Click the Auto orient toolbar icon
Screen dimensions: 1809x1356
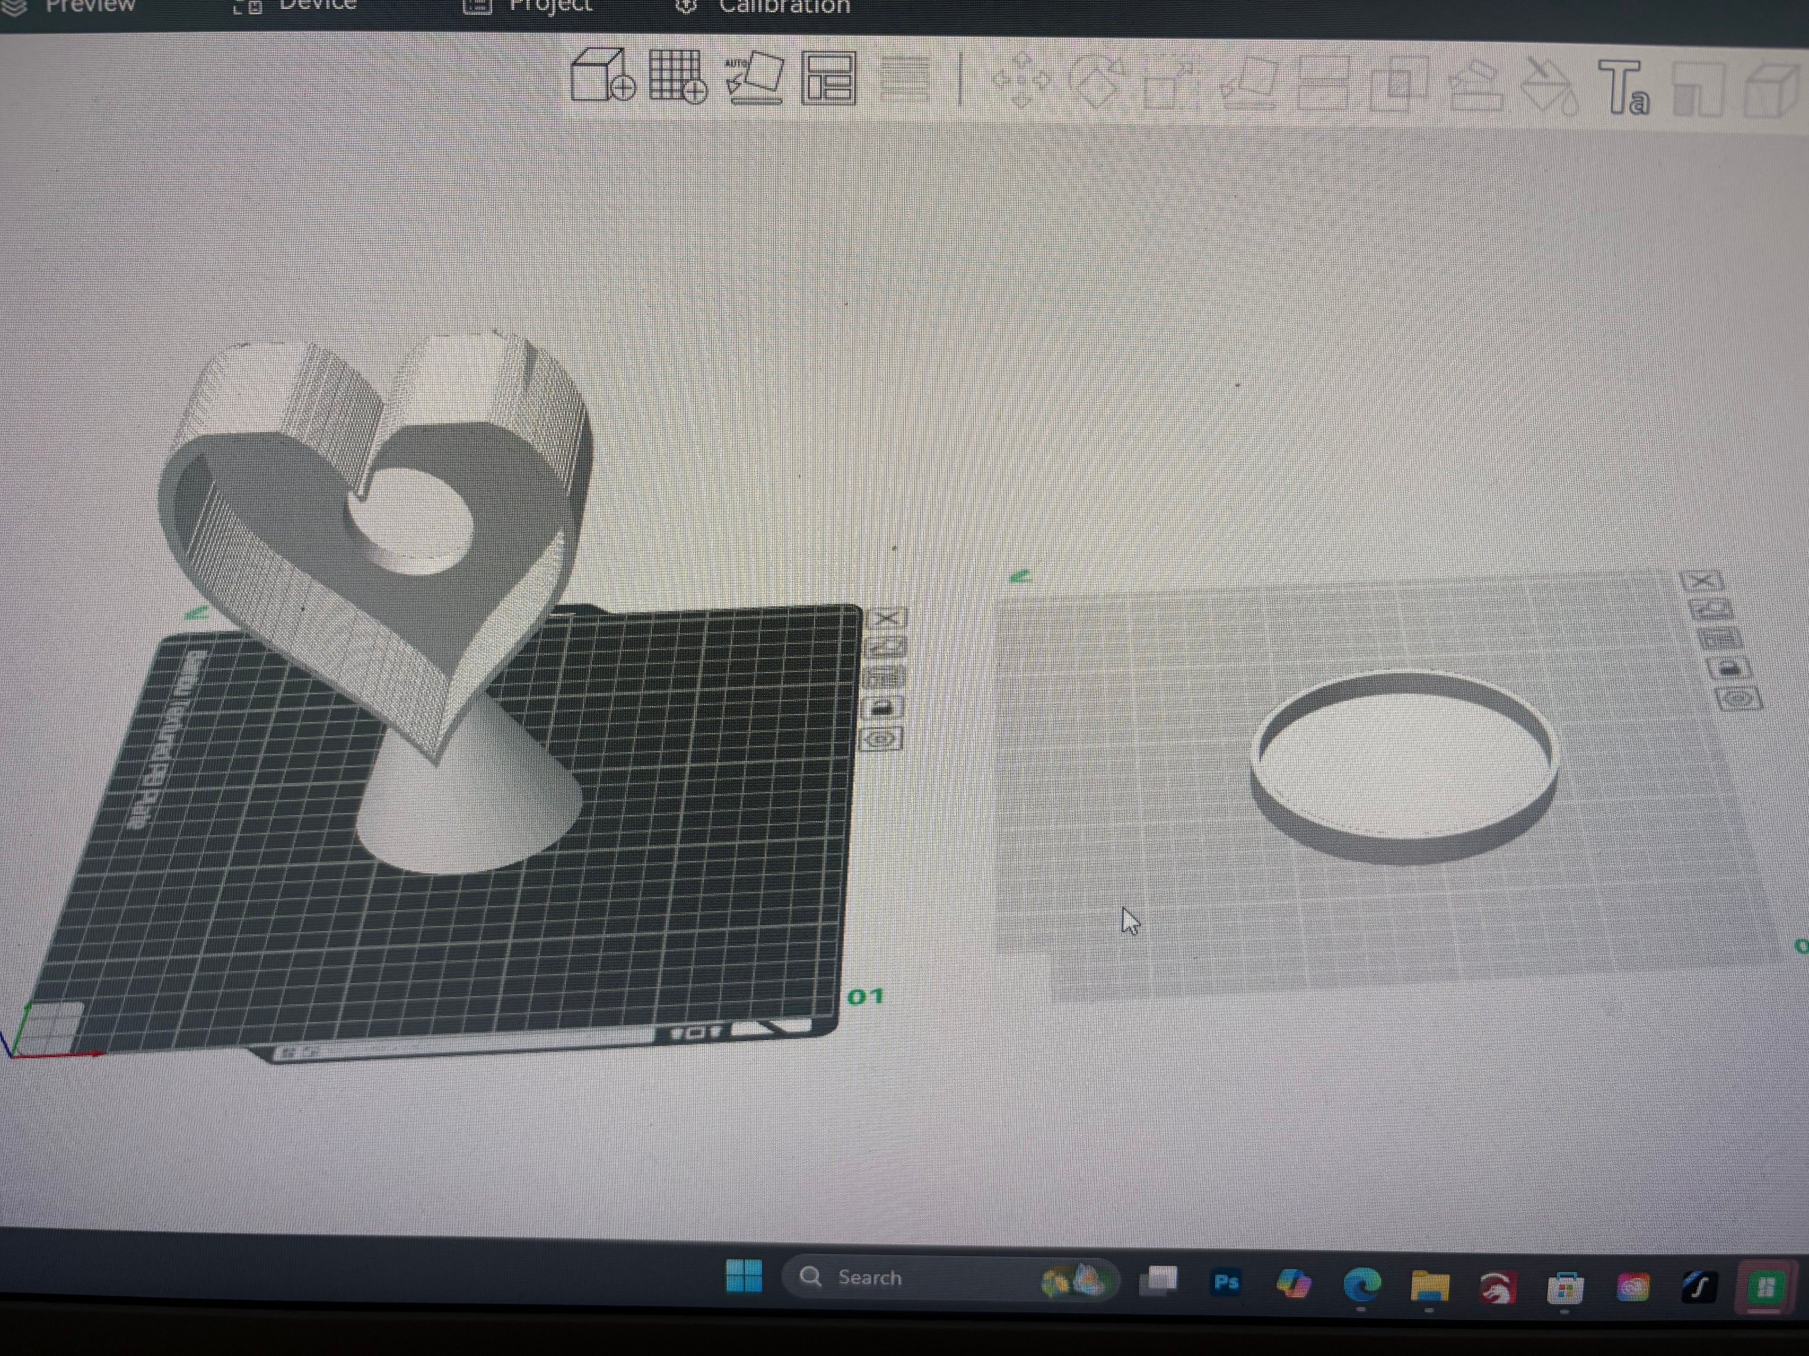coord(754,78)
